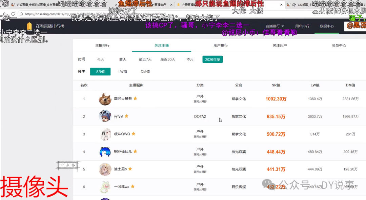Click the avatar of 迪士尼o

pos(105,169)
